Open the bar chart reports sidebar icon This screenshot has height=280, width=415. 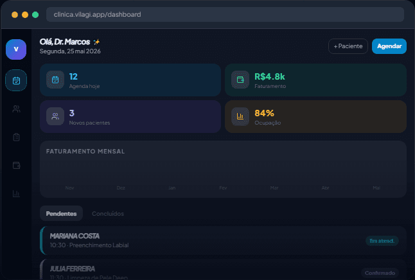pos(16,194)
